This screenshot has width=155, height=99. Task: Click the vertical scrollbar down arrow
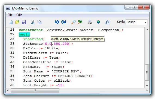point(147,86)
